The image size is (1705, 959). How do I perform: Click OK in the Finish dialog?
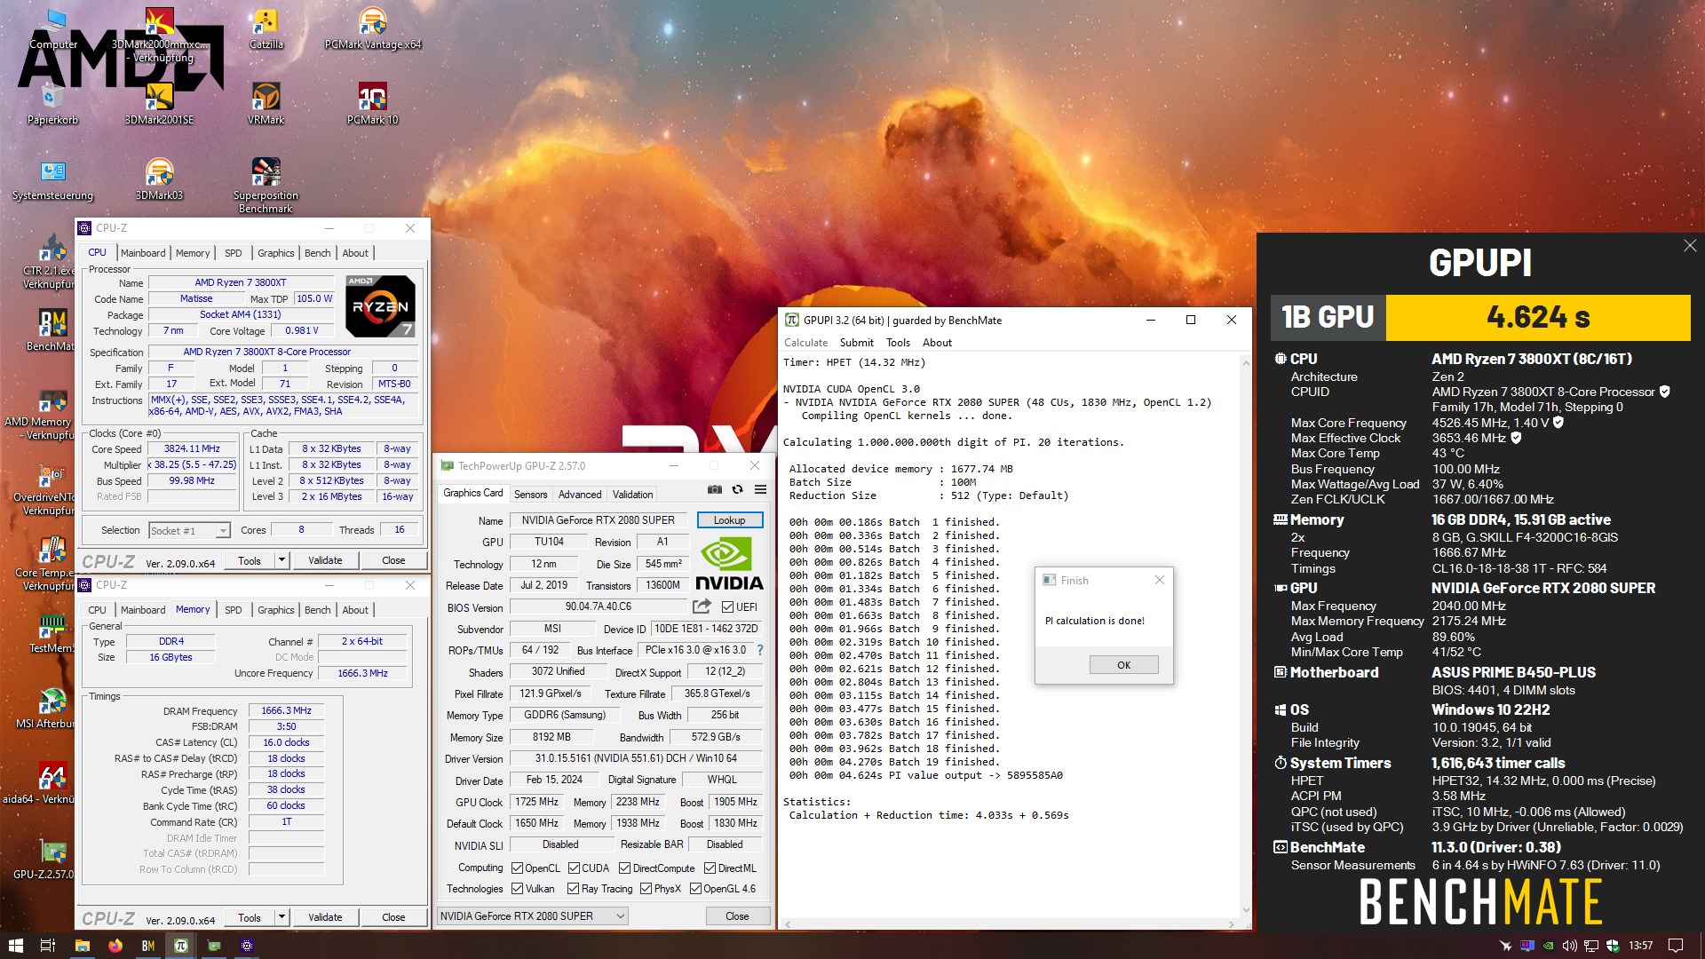(x=1123, y=664)
